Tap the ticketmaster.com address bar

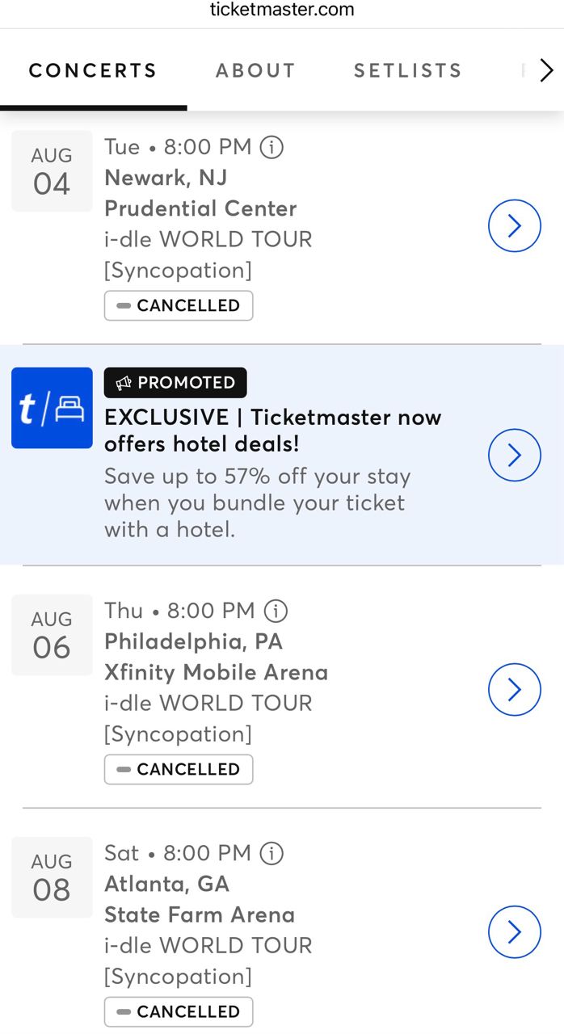(282, 11)
